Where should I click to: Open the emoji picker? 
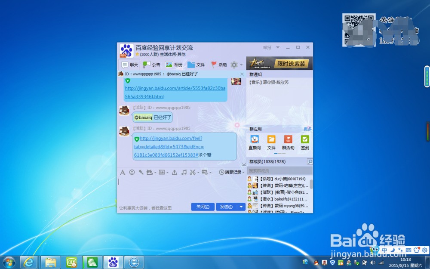(132, 172)
